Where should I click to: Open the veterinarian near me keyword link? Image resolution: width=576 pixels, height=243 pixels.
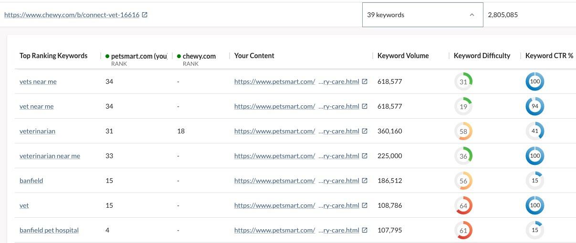click(x=50, y=156)
